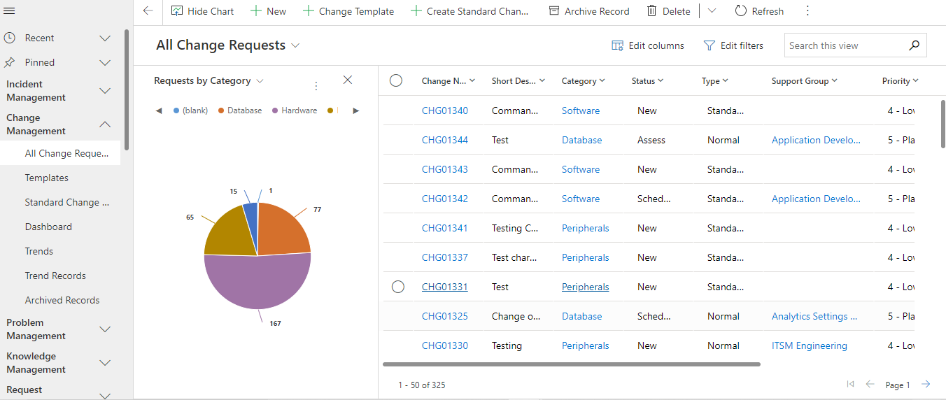
Task: Toggle the select all rows circle
Action: click(x=396, y=80)
